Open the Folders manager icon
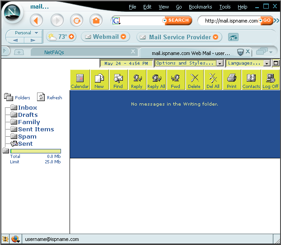Viewport: 281px width, 245px height. coord(9,97)
